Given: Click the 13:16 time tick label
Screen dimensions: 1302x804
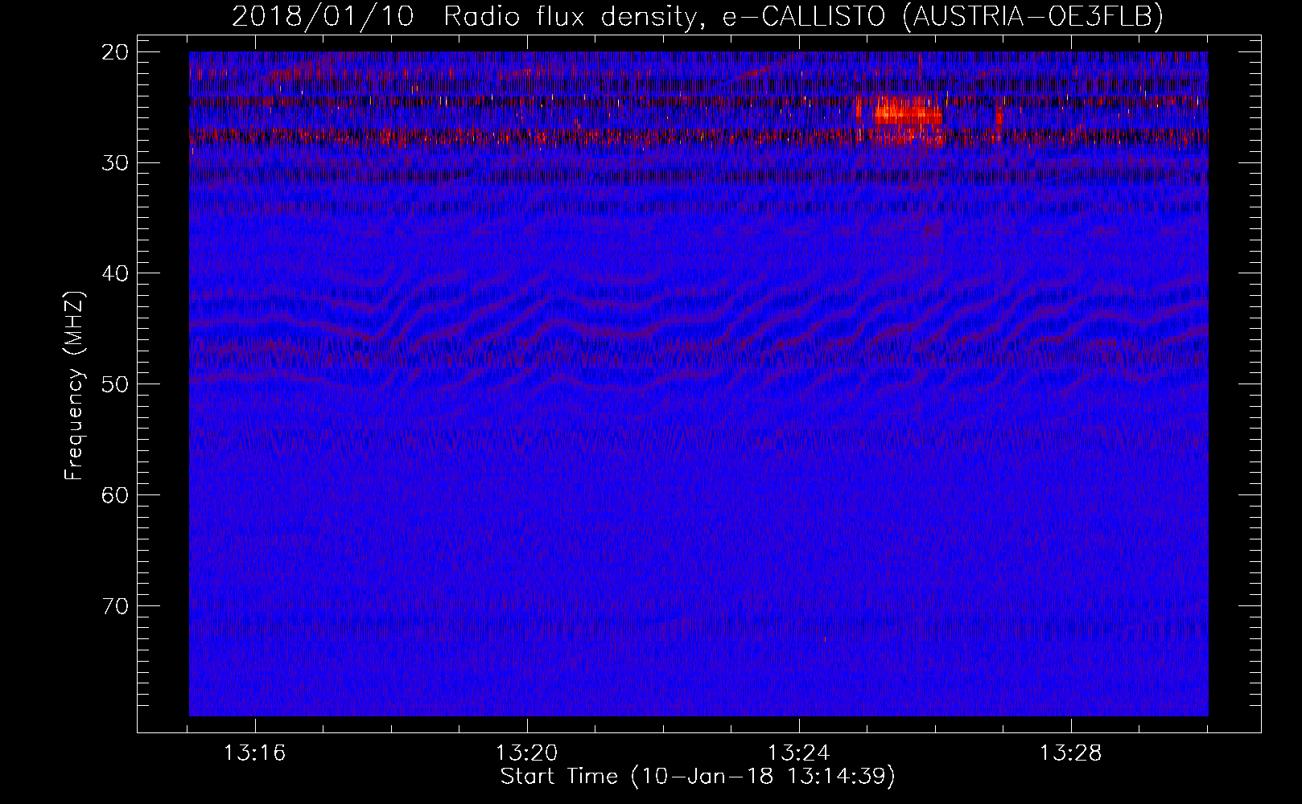Looking at the screenshot, I should [255, 753].
